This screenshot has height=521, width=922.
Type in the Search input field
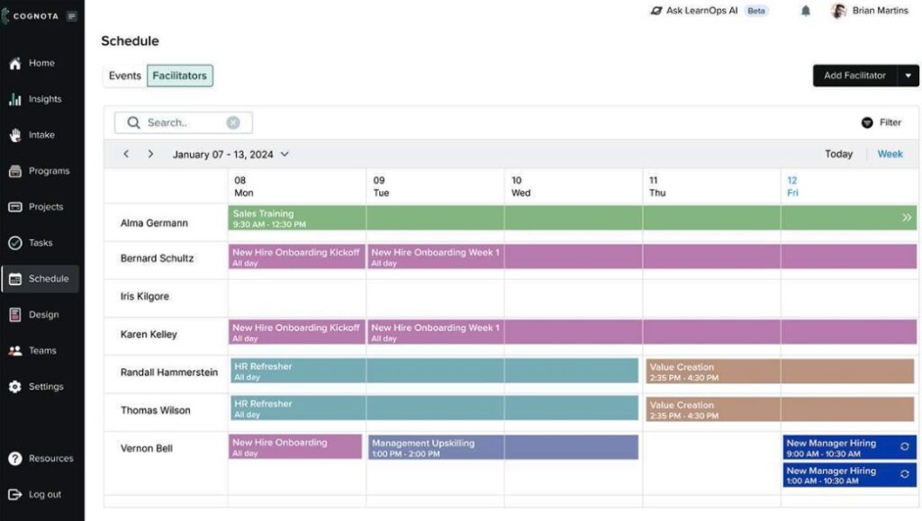[x=180, y=122]
